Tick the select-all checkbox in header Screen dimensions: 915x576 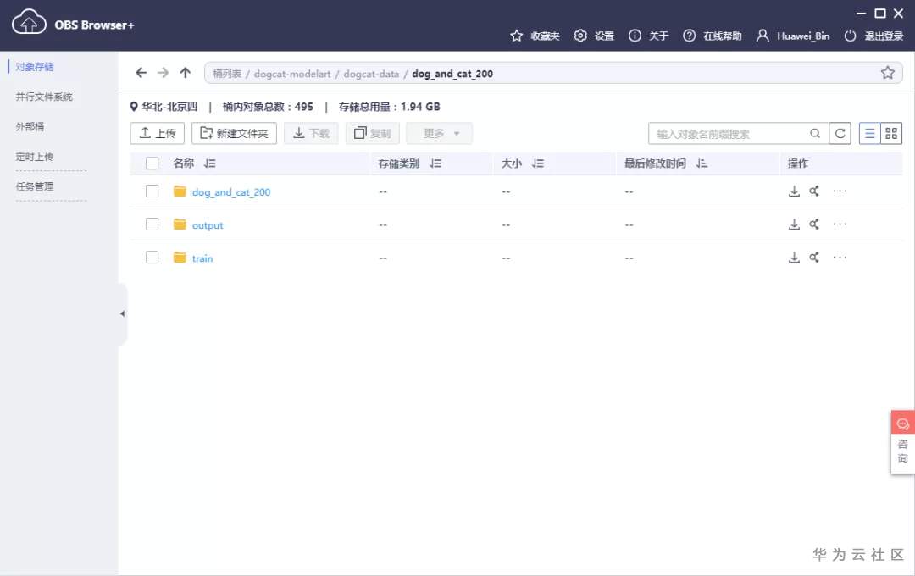pyautogui.click(x=152, y=163)
